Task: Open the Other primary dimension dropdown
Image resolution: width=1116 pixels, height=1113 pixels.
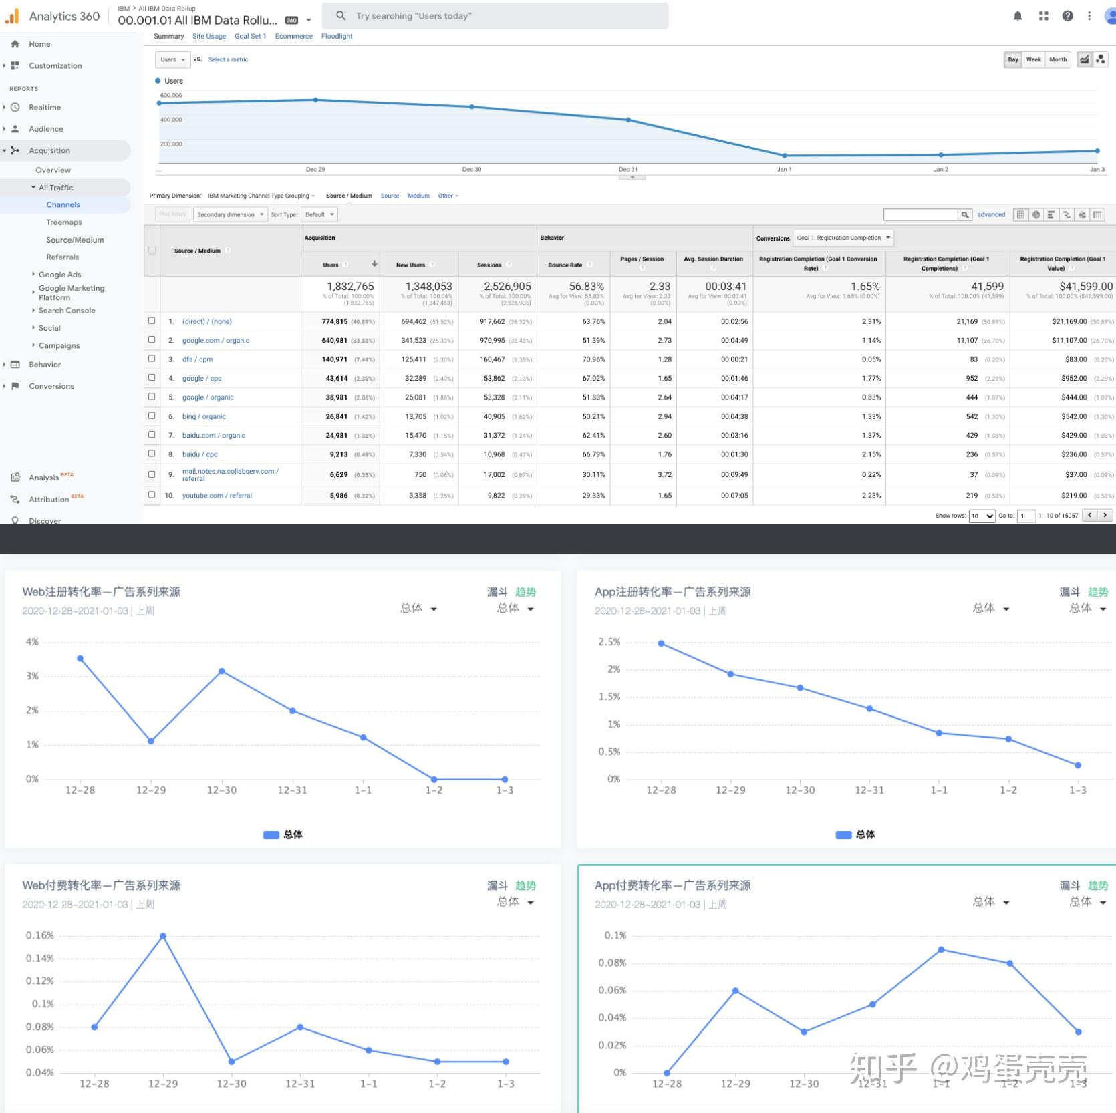Action: pyautogui.click(x=448, y=196)
